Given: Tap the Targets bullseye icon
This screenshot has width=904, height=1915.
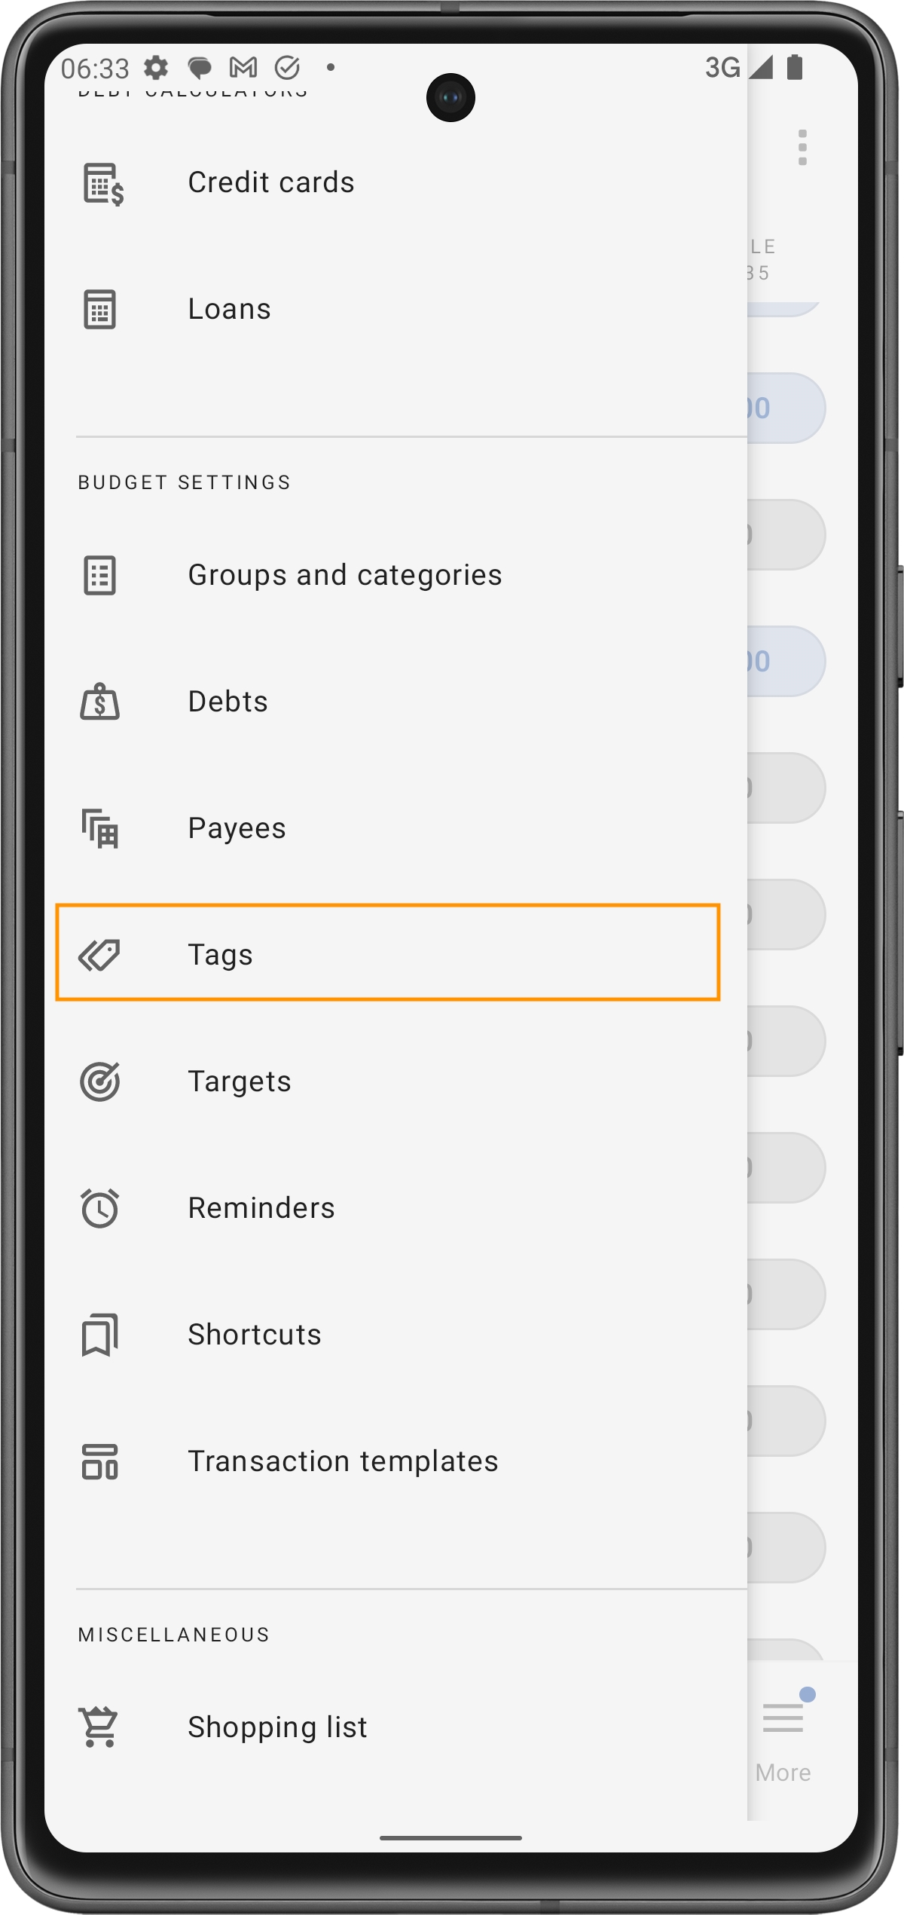Looking at the screenshot, I should pos(99,1081).
